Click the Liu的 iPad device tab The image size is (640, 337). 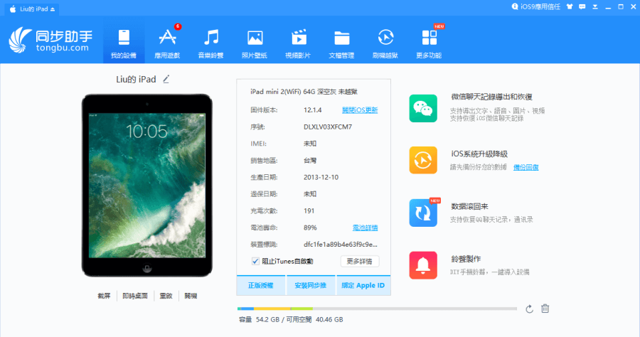[x=33, y=9]
